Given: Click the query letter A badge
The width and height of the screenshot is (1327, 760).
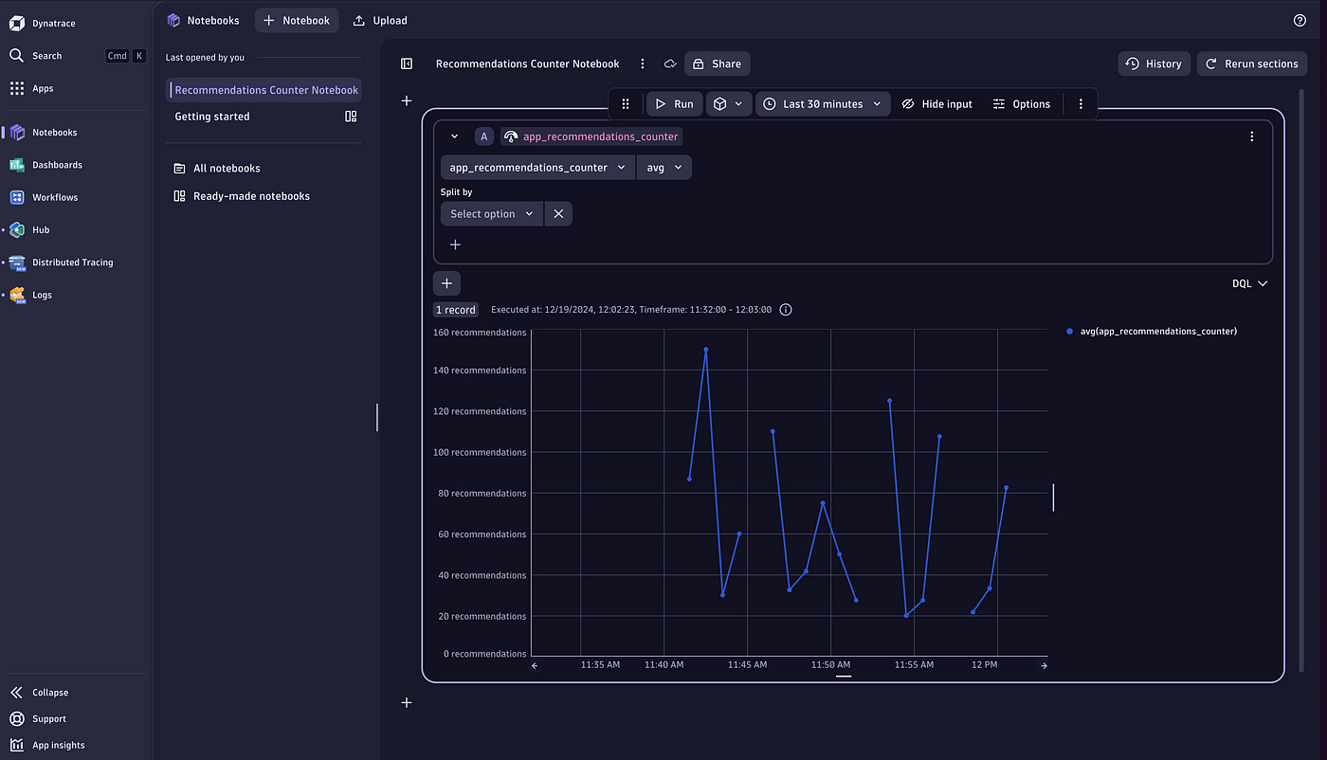Looking at the screenshot, I should point(484,136).
